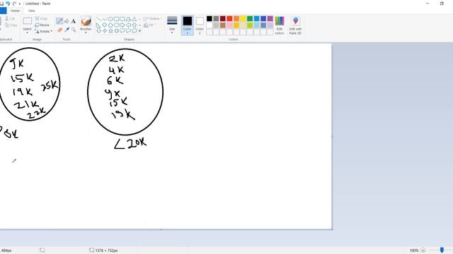Activate Color 1 foreground selector
Image resolution: width=453 pixels, height=254 pixels.
187,25
